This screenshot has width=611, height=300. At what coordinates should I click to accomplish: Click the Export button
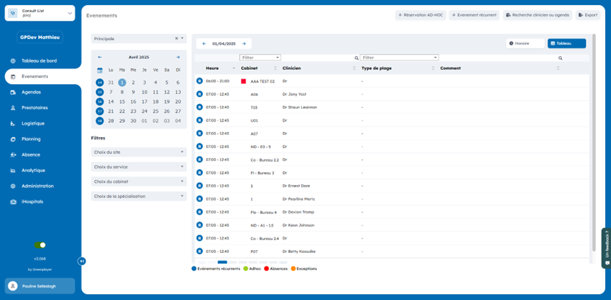click(x=588, y=15)
